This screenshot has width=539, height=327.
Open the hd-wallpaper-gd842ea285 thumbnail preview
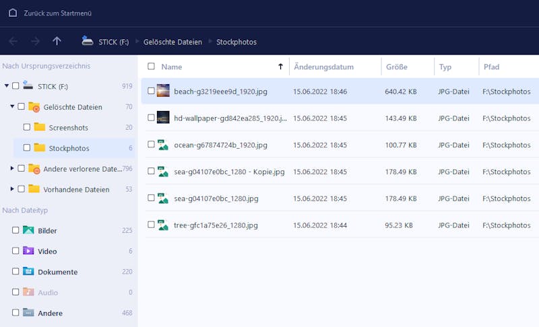tap(163, 117)
